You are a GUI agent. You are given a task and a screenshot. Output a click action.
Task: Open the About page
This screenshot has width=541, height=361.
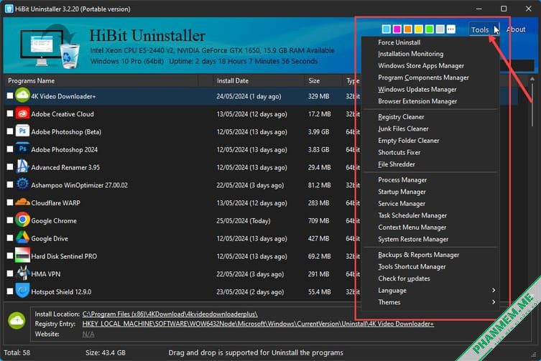[x=516, y=29]
